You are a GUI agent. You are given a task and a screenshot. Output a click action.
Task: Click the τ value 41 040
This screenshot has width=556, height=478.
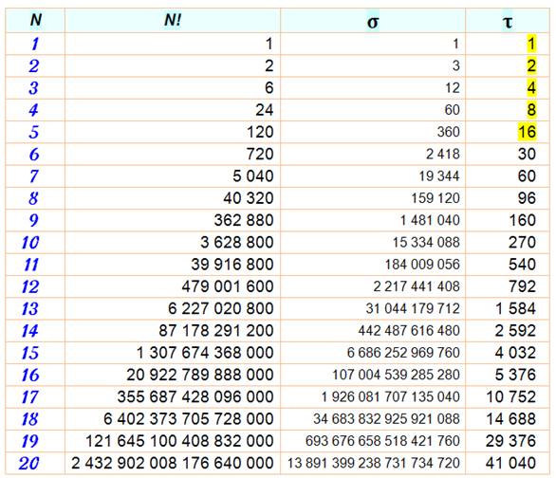(510, 463)
